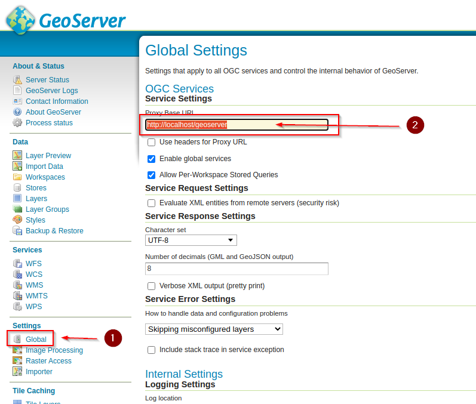Click the Styles palette icon
This screenshot has height=404, width=476.
pos(17,220)
